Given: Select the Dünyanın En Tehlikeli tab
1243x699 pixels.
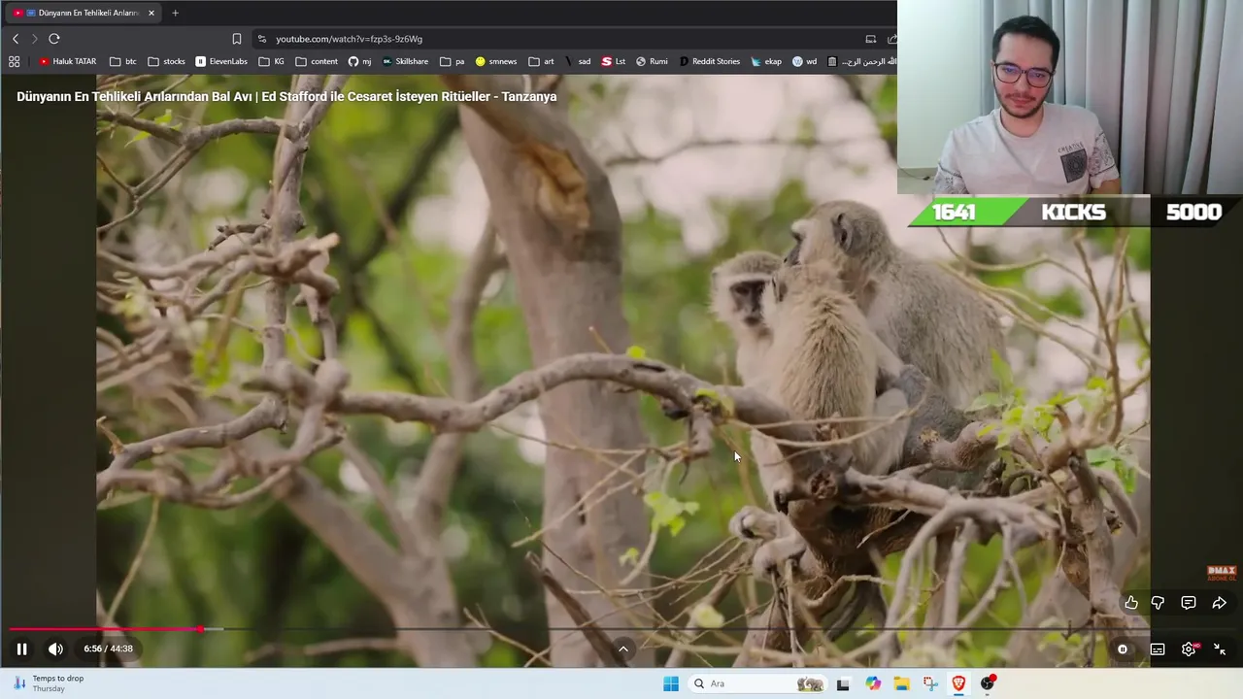Looking at the screenshot, I should tap(84, 13).
